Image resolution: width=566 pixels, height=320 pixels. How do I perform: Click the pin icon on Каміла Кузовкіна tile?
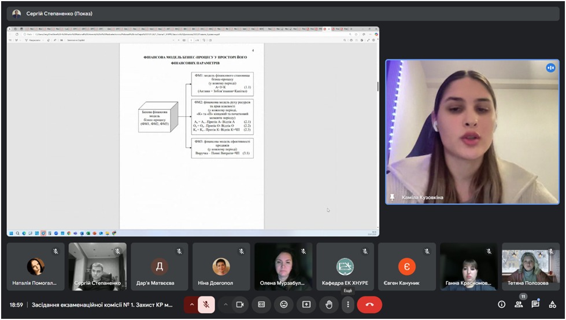click(393, 197)
